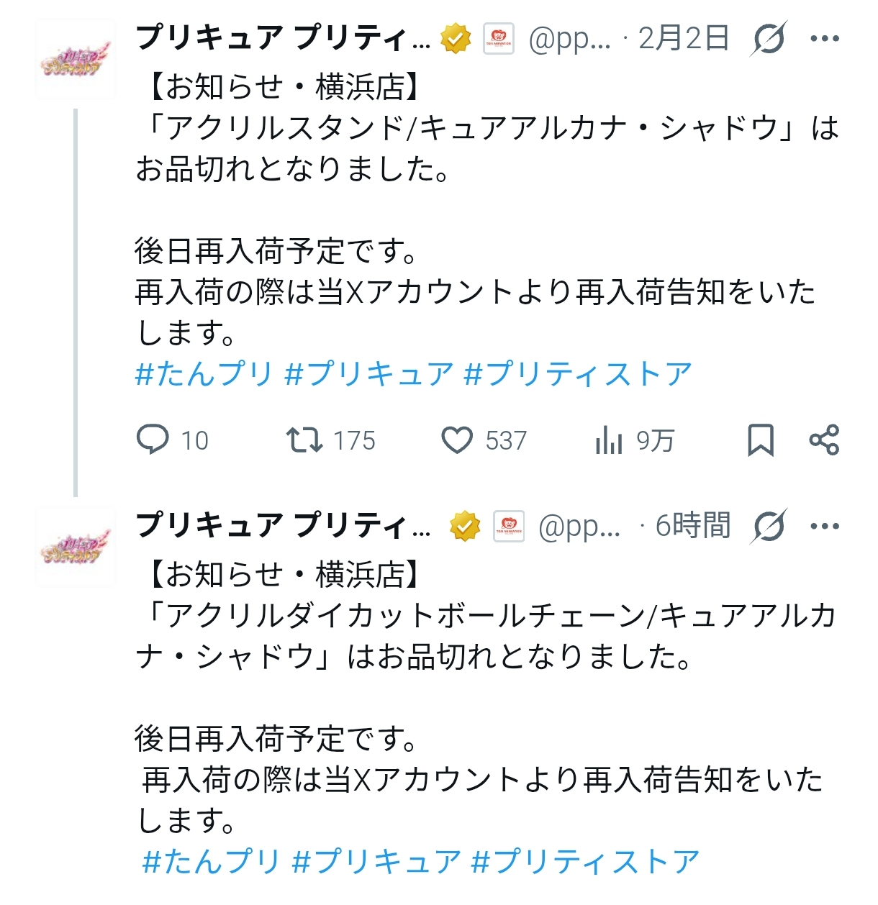Tap the #たんプリ hashtag in the second post
The width and height of the screenshot is (878, 905).
(211, 861)
